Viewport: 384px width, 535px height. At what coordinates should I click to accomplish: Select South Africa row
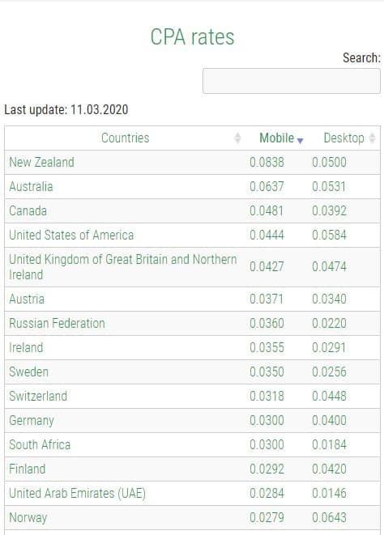tap(192, 444)
